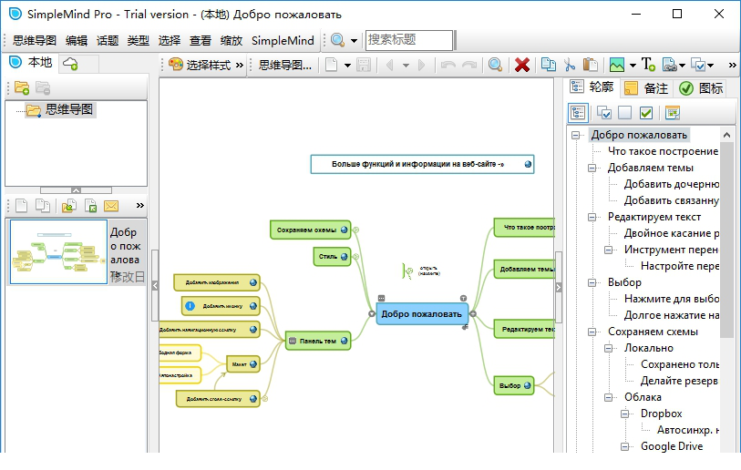Open the 话题 menu

pyautogui.click(x=108, y=41)
